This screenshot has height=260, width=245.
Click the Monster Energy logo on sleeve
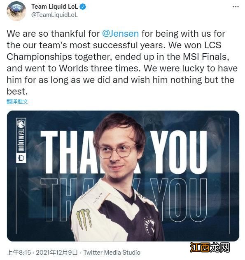(x=84, y=220)
